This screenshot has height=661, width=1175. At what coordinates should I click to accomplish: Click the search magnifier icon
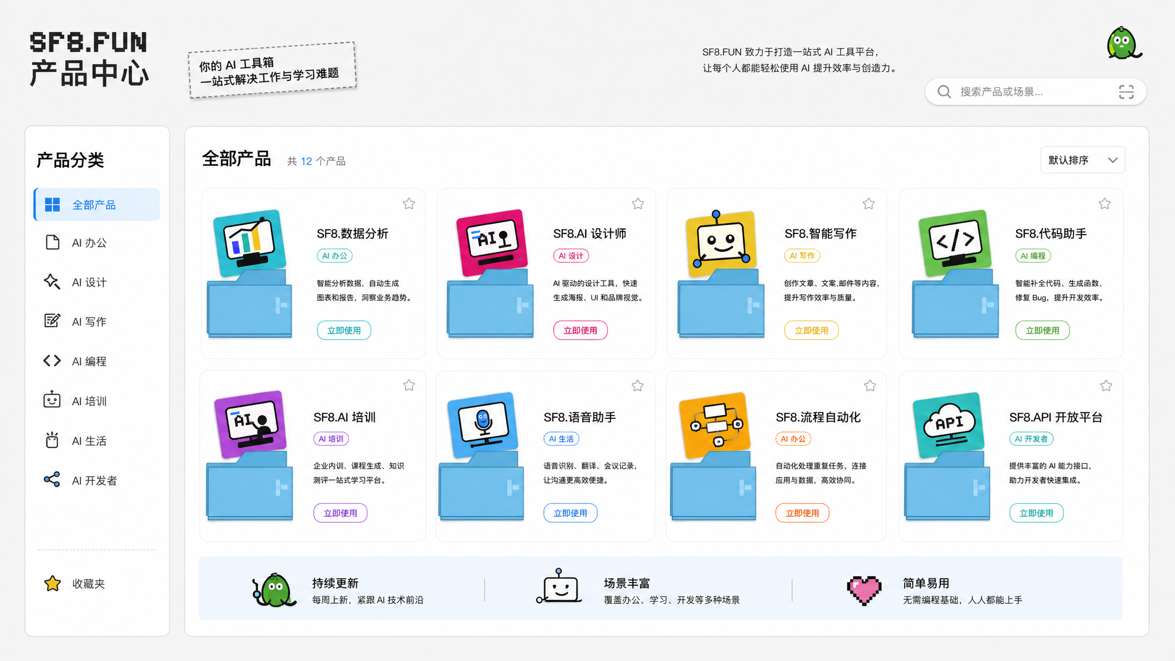click(x=944, y=92)
